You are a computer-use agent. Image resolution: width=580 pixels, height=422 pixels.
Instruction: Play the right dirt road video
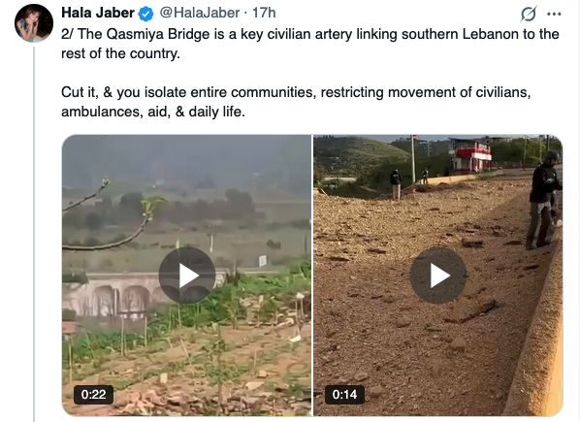[x=438, y=276]
